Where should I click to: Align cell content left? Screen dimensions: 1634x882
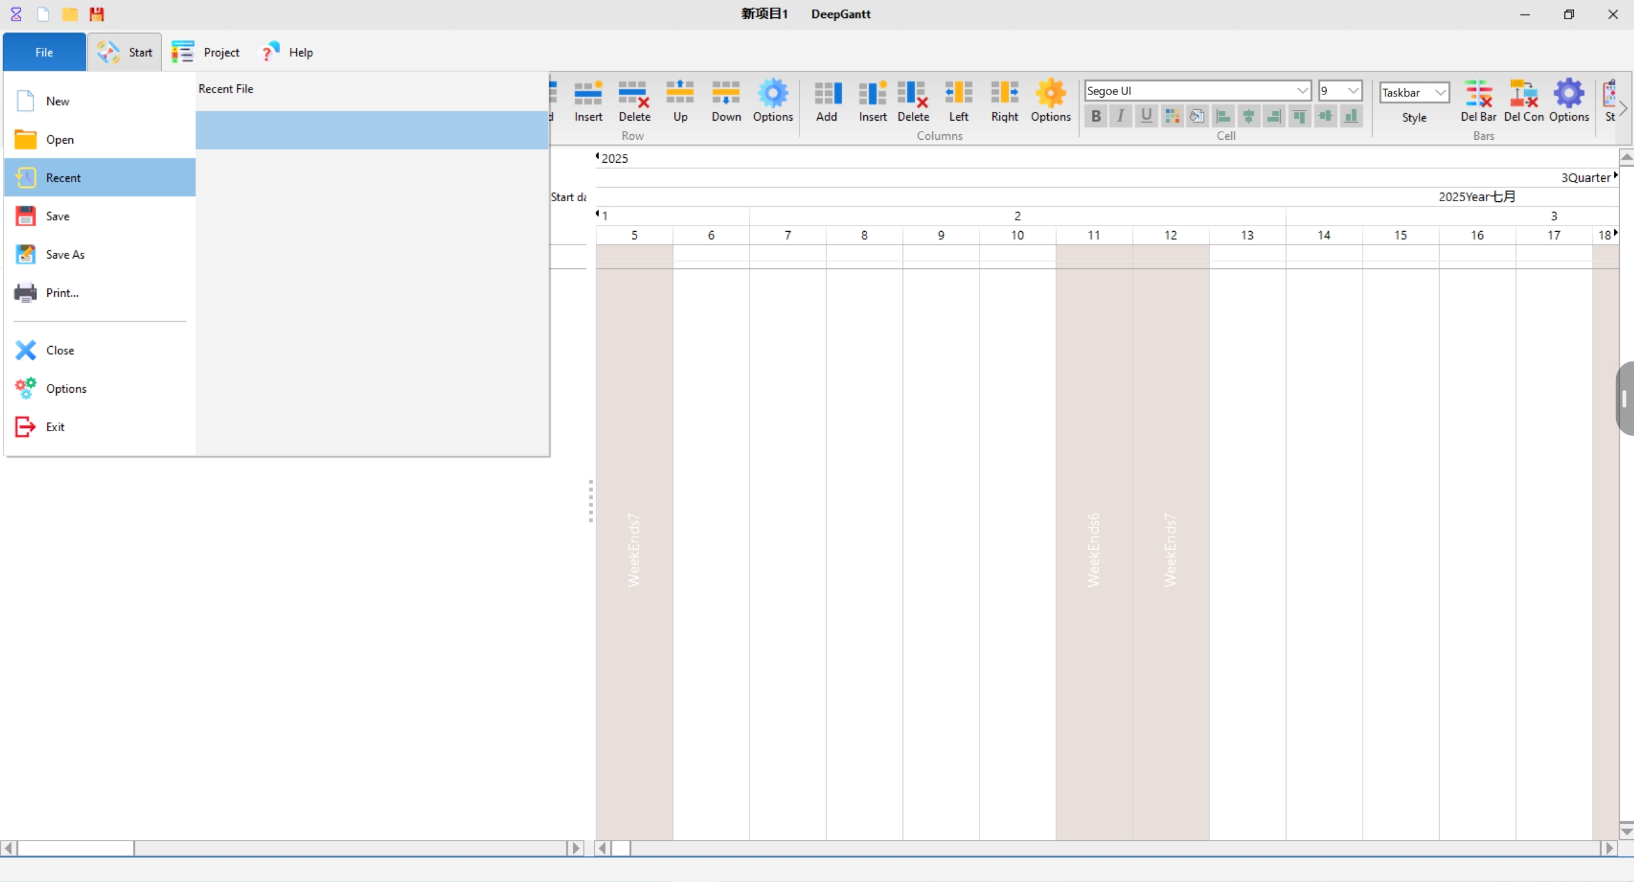click(1223, 116)
